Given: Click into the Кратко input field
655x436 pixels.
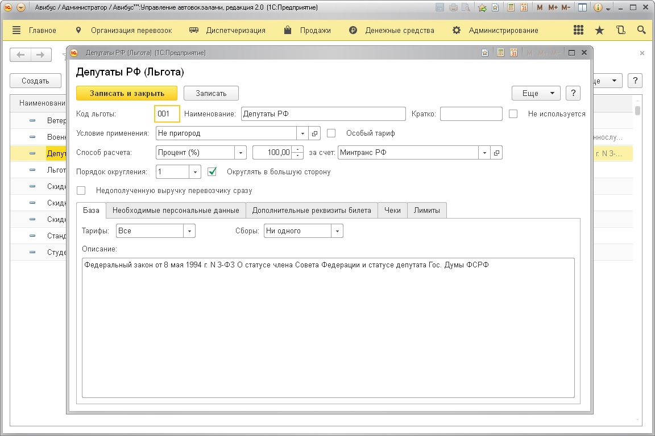Looking at the screenshot, I should tap(471, 114).
